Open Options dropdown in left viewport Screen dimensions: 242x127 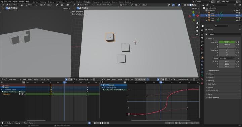[x=66, y=8]
